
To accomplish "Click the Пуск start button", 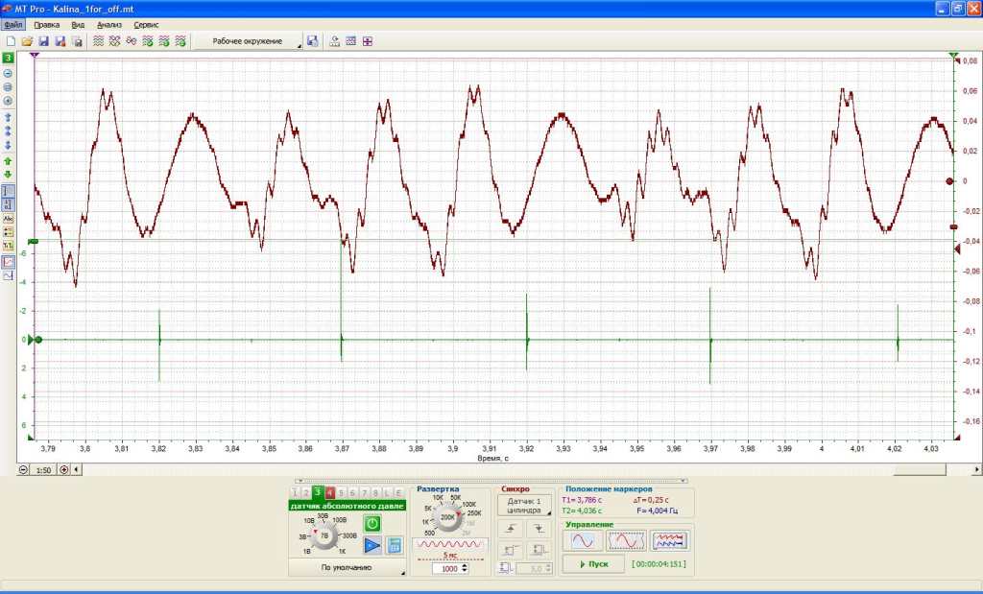I will pos(593,564).
